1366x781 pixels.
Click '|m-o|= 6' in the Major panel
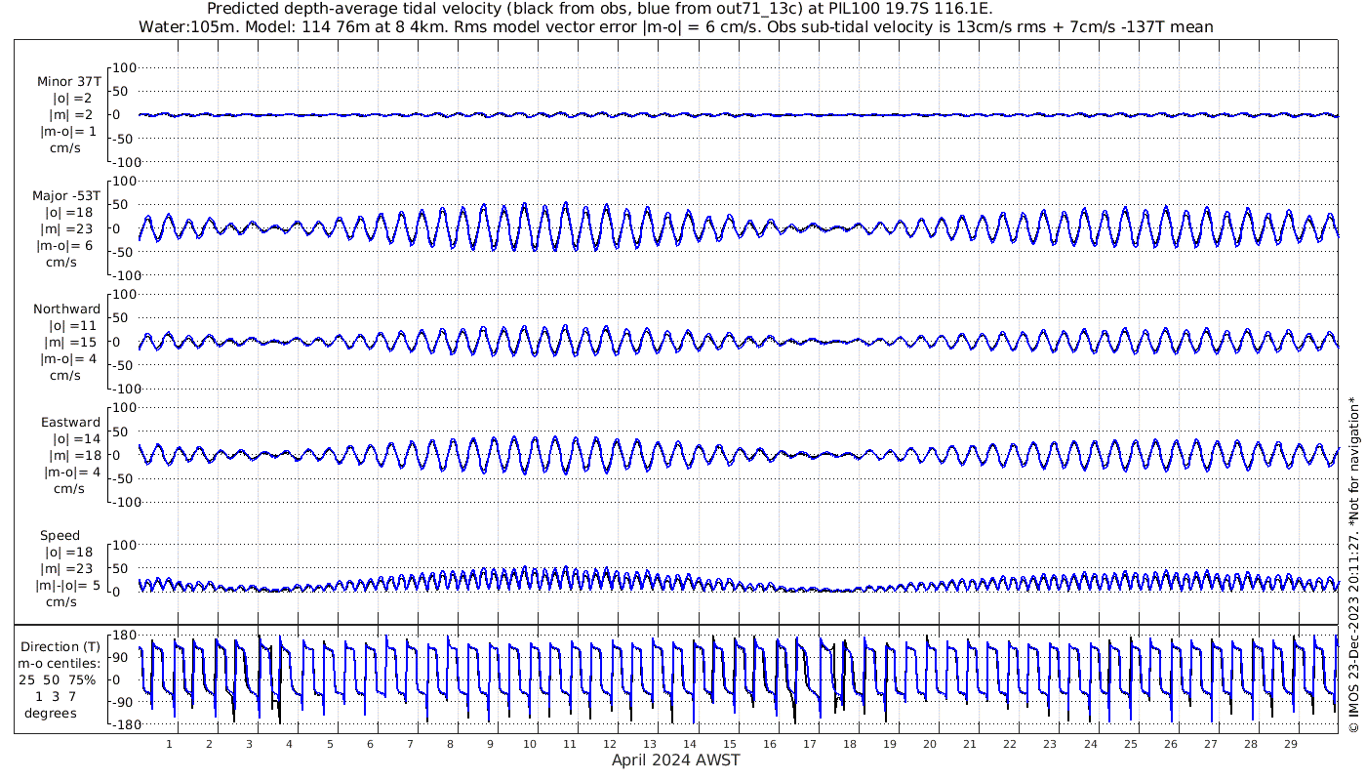pyautogui.click(x=66, y=246)
